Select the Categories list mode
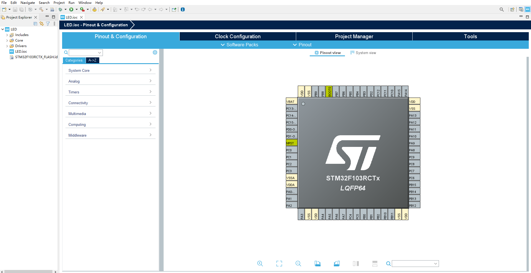Image resolution: width=531 pixels, height=273 pixels. click(x=74, y=60)
